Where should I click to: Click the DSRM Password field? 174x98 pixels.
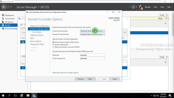[x=92, y=55]
